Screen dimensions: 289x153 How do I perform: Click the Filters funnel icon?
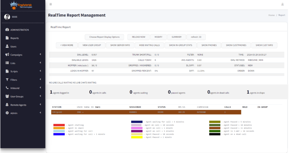pos(7,80)
